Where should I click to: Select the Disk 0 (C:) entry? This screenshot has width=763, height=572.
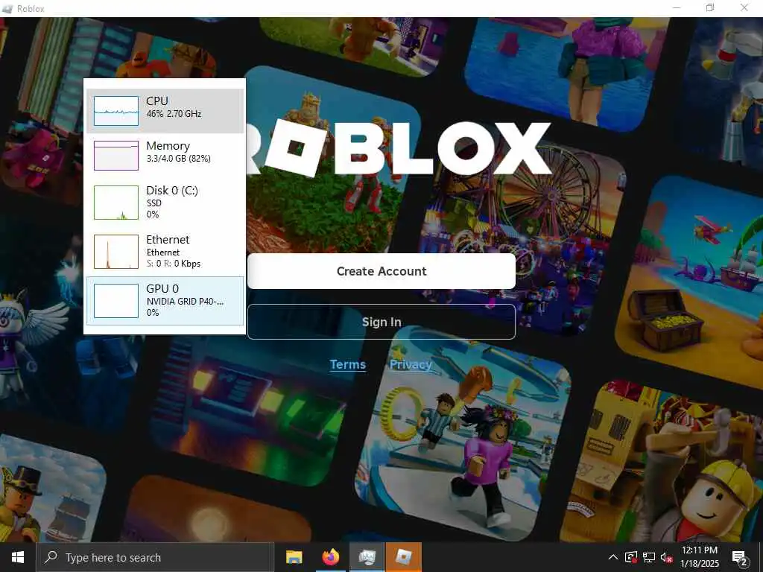coord(165,202)
